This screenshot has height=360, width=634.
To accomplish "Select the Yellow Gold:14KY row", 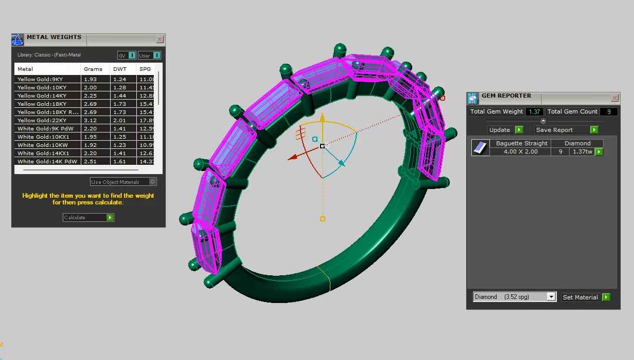I will click(84, 96).
